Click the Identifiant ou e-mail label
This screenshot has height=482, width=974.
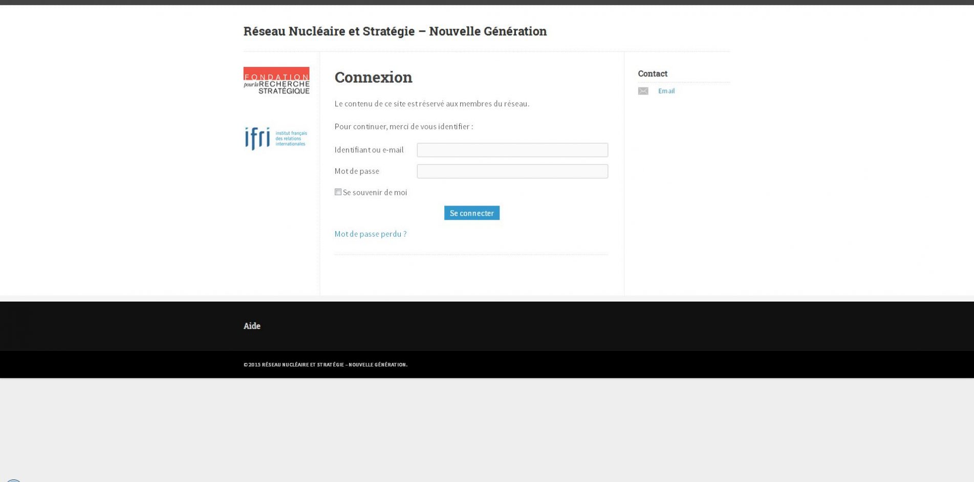pyautogui.click(x=369, y=150)
